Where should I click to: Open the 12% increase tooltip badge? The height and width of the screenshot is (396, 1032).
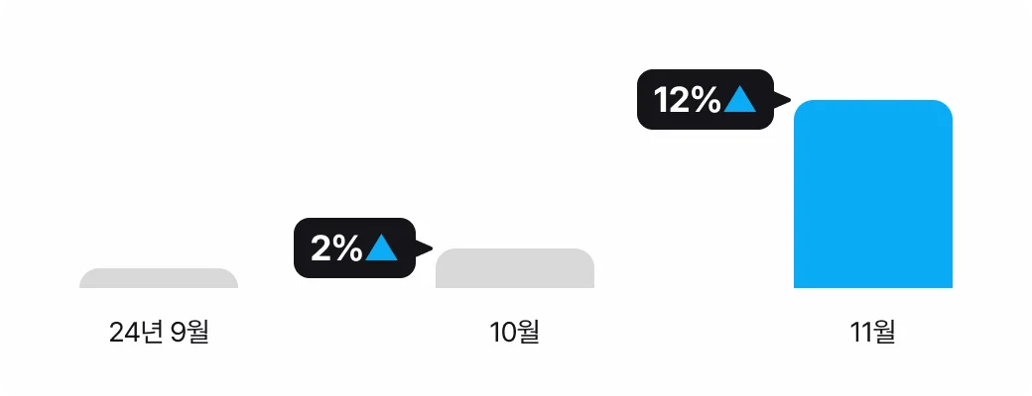705,99
